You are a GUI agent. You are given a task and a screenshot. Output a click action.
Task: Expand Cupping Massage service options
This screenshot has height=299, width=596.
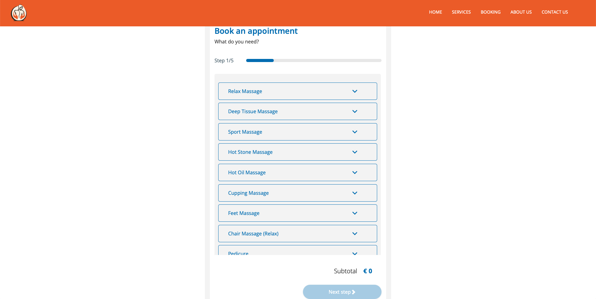point(248,193)
